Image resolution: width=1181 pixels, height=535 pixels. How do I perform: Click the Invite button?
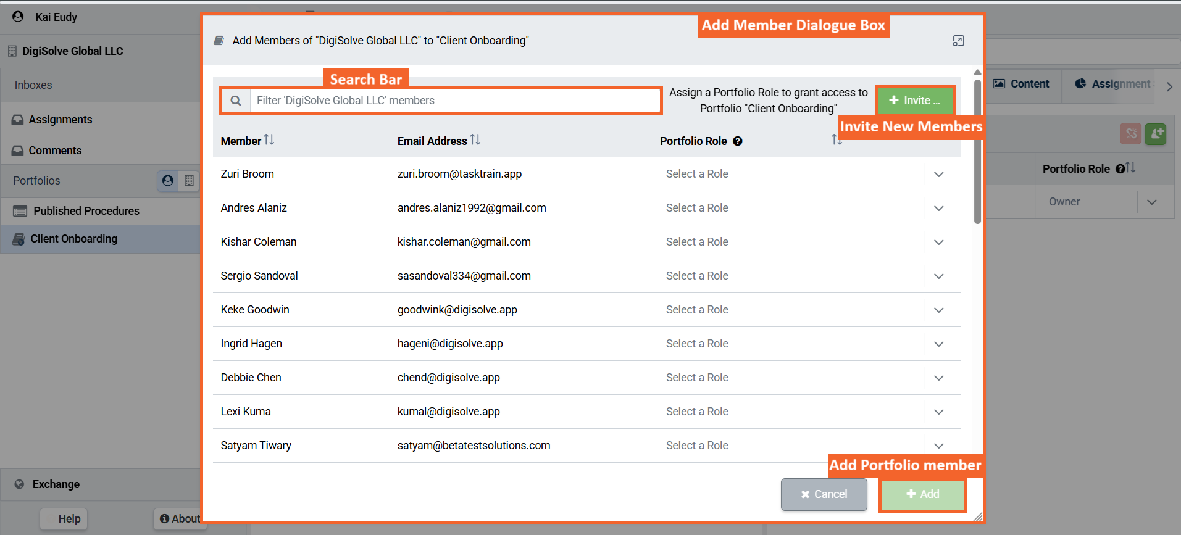[915, 101]
